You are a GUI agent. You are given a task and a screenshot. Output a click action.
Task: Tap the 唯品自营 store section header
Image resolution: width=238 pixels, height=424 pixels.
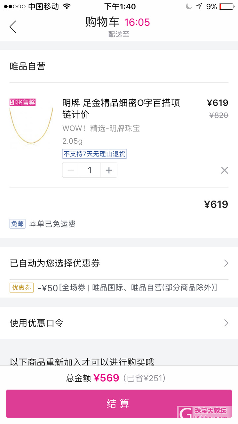coord(27,67)
